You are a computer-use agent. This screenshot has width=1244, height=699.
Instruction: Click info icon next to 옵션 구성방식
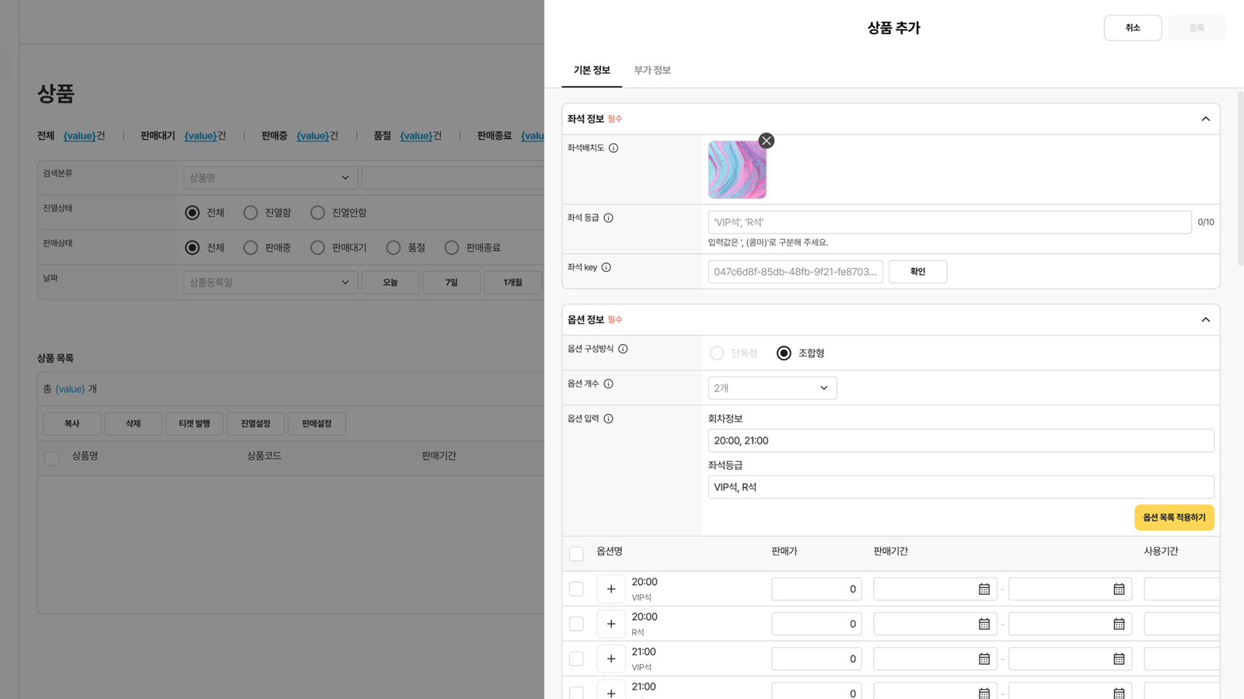pos(623,349)
